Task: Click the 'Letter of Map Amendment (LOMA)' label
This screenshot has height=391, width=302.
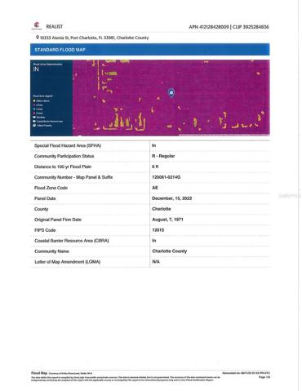Action: (68, 262)
